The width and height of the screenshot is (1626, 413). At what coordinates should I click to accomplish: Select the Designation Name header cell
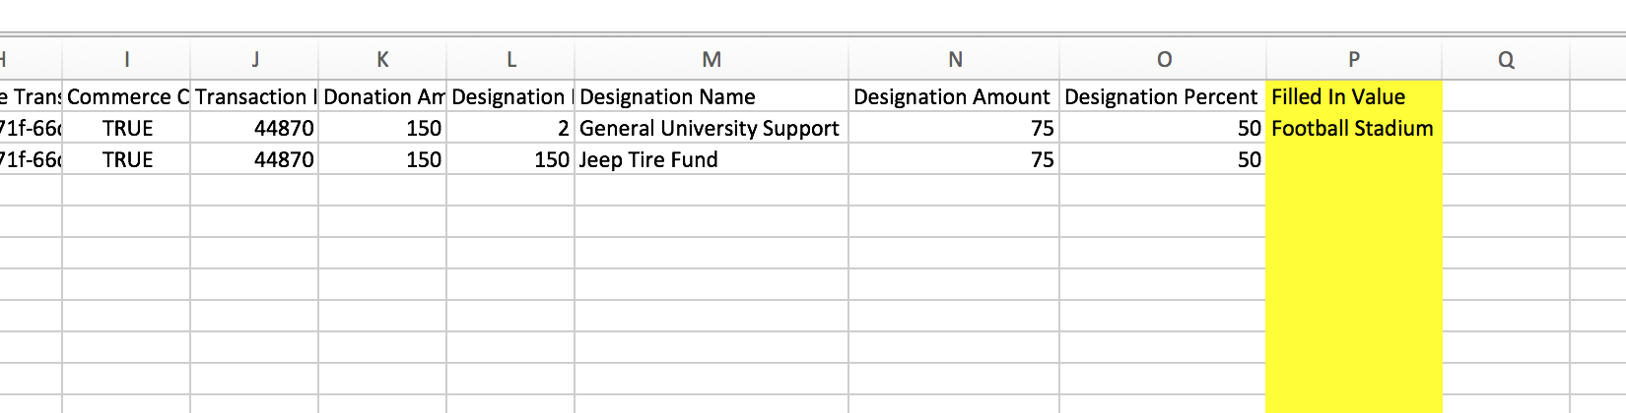(x=710, y=96)
